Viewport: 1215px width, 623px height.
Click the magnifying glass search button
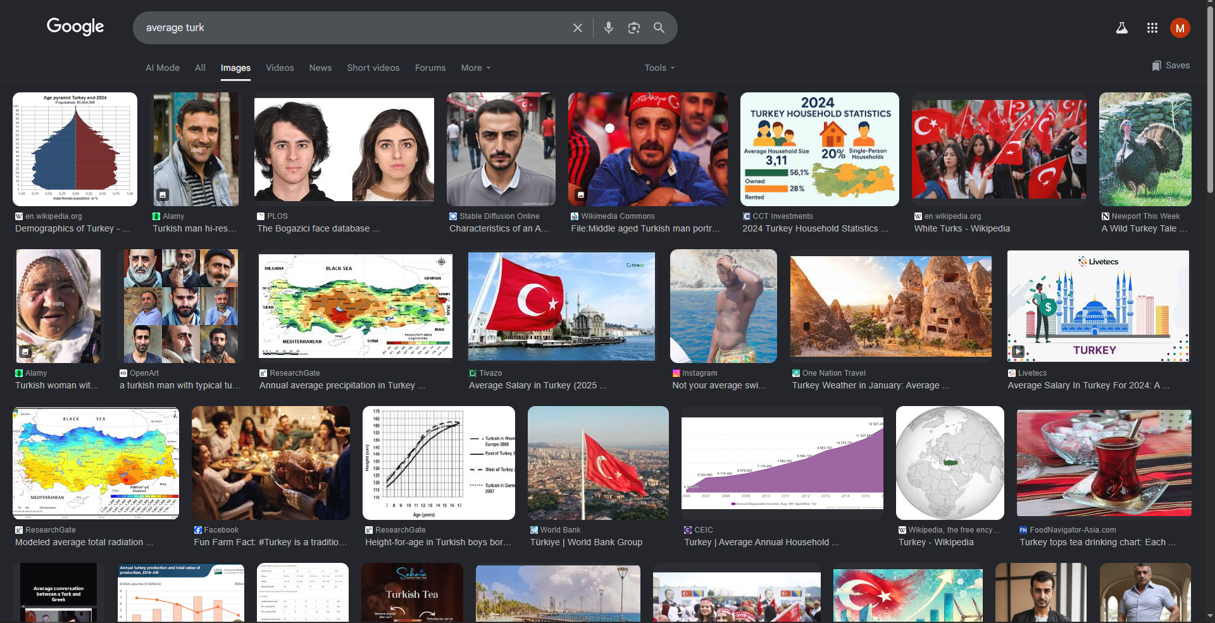pyautogui.click(x=659, y=28)
